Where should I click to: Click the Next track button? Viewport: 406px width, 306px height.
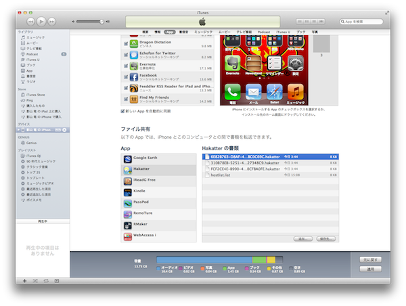click(52, 22)
